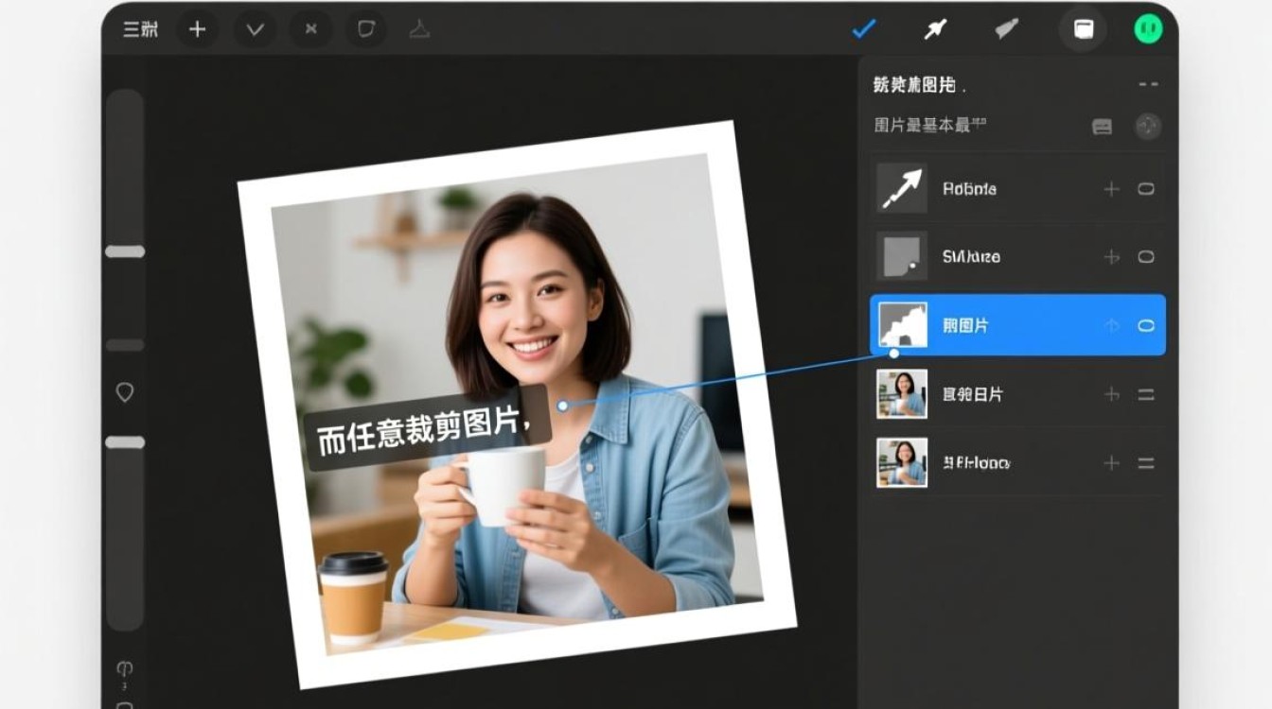The image size is (1272, 709).
Task: Click the blue checkmark icon in the toolbar
Action: coord(862,28)
